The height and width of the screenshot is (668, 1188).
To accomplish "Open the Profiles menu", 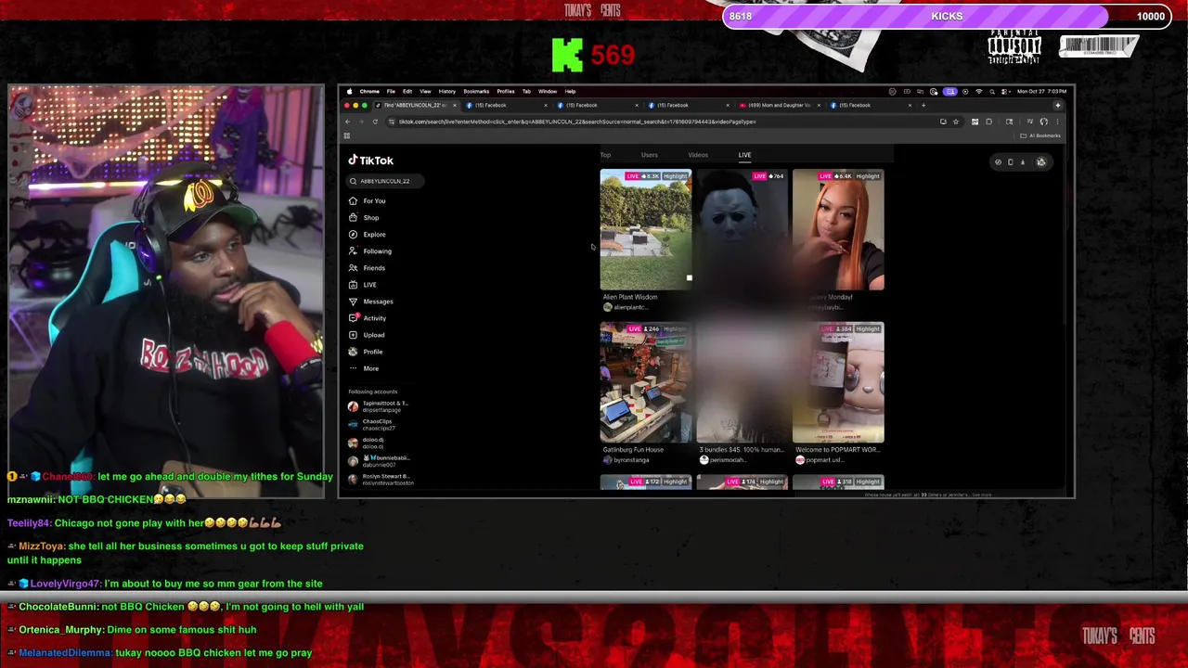I will tap(506, 91).
